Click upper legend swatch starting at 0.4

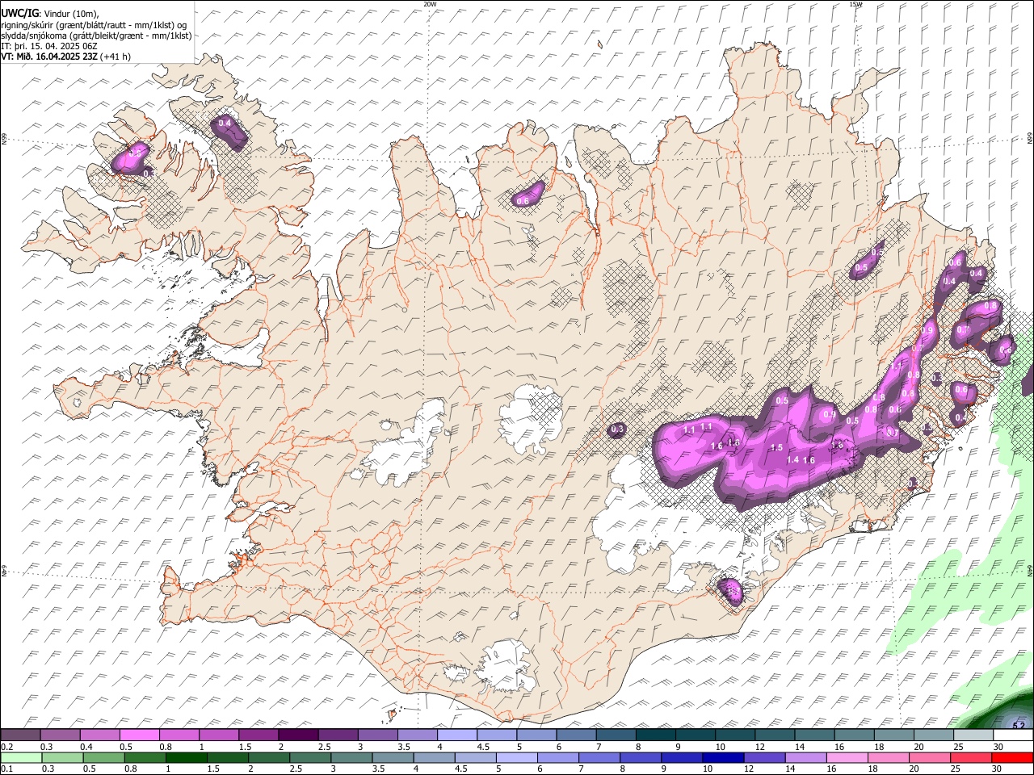pyautogui.click(x=99, y=735)
